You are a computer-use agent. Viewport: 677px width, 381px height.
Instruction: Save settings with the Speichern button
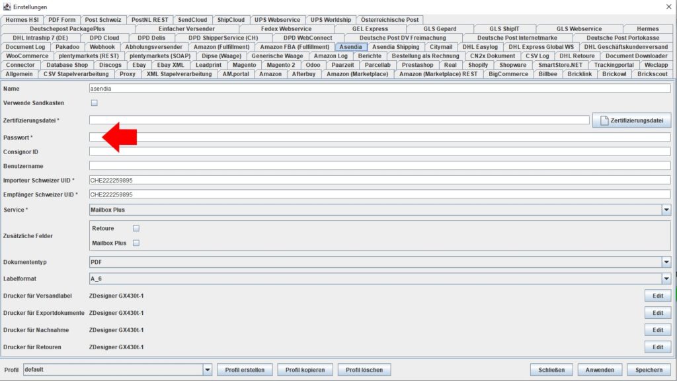point(649,370)
